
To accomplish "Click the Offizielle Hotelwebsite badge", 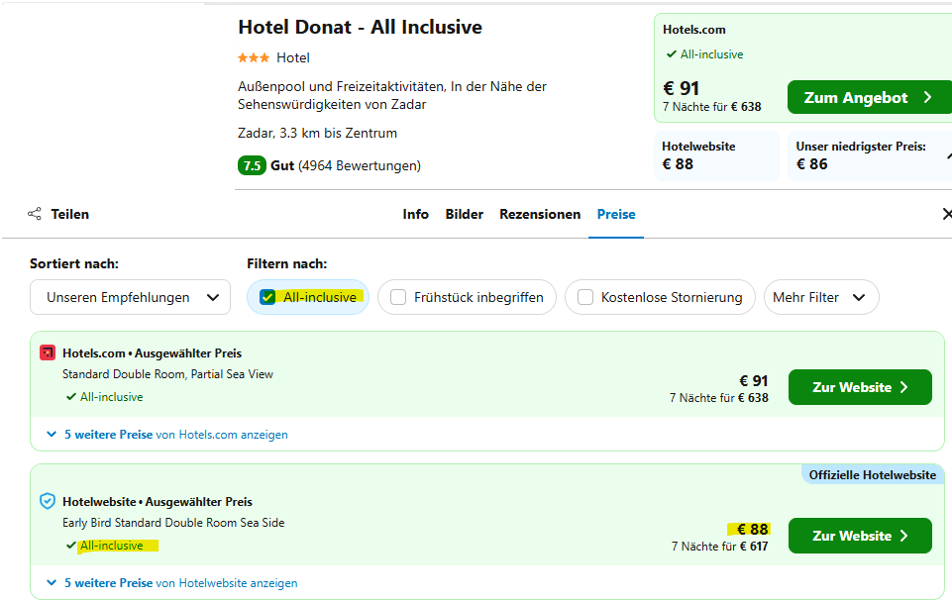I will point(873,475).
